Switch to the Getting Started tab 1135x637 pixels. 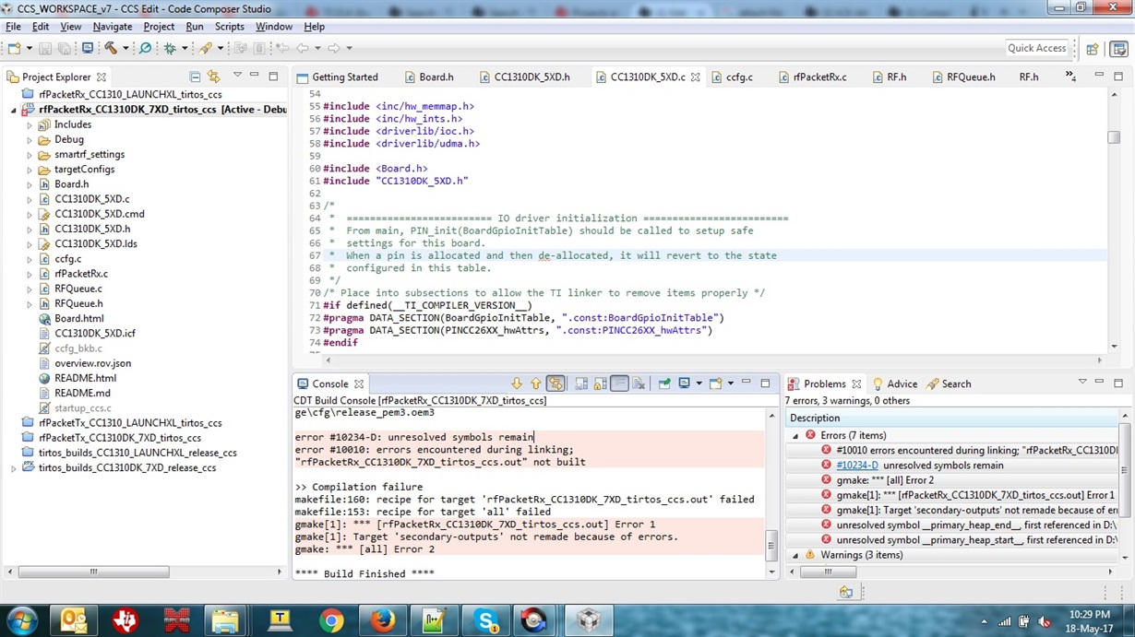(337, 77)
